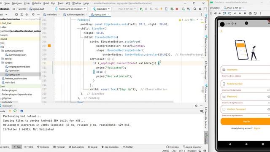Open the Terminal tool window tab
270x152 pixels.
click(59, 147)
